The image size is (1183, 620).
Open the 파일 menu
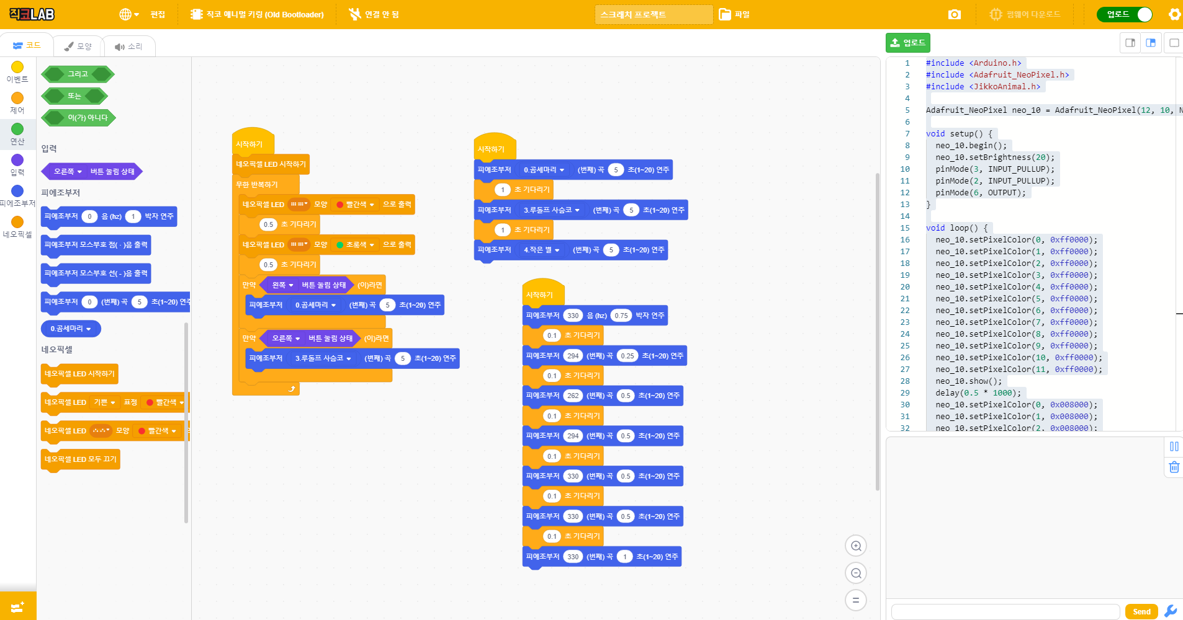point(735,14)
